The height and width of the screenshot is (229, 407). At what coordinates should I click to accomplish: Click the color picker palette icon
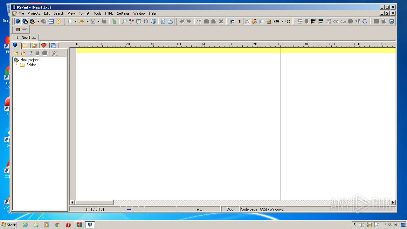(x=314, y=21)
